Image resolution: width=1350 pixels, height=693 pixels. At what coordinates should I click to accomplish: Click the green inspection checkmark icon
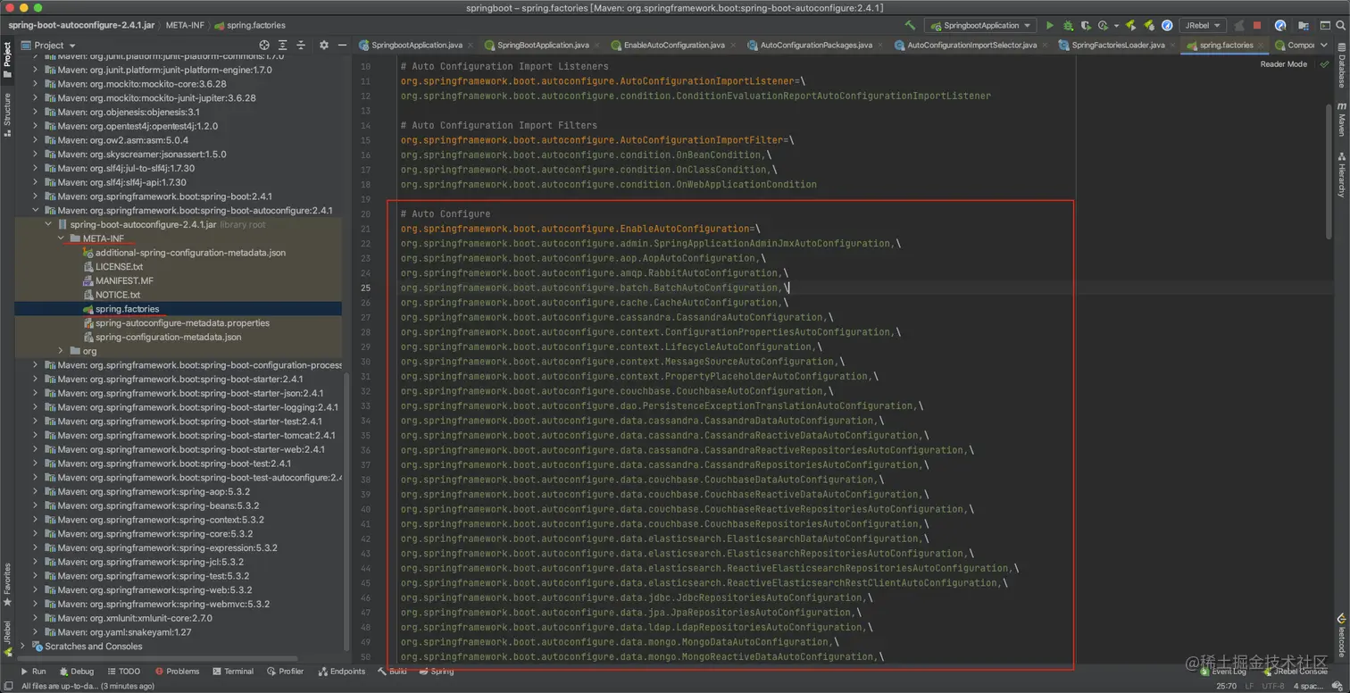1325,64
